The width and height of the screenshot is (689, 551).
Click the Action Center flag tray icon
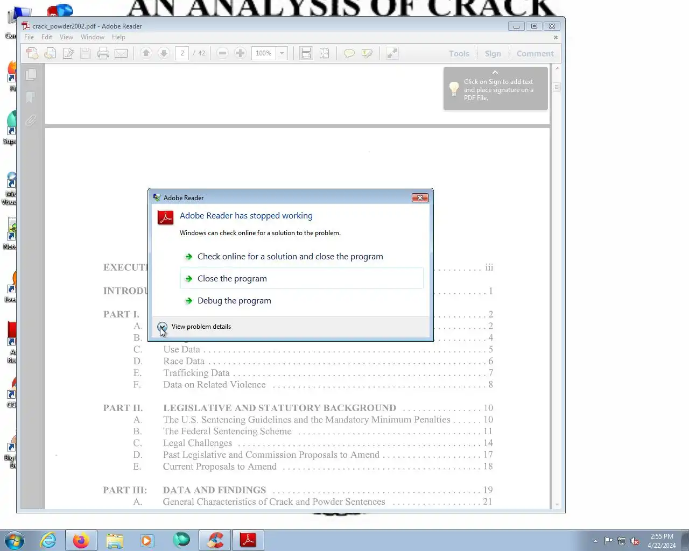tap(608, 541)
